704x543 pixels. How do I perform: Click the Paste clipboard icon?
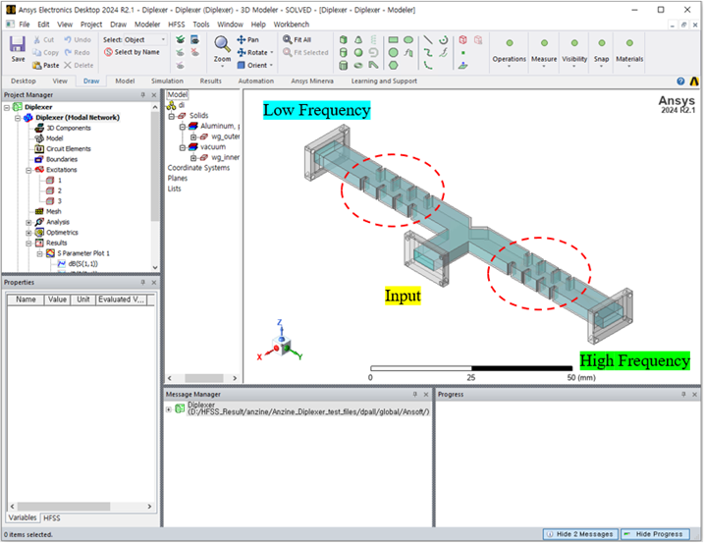[36, 65]
